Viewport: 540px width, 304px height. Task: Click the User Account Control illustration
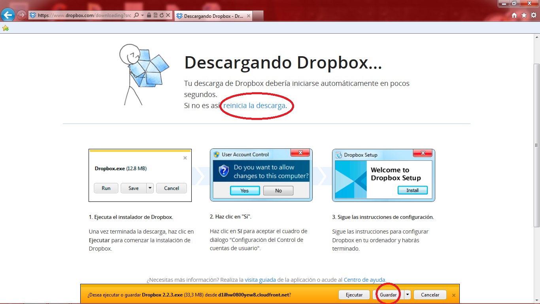261,175
